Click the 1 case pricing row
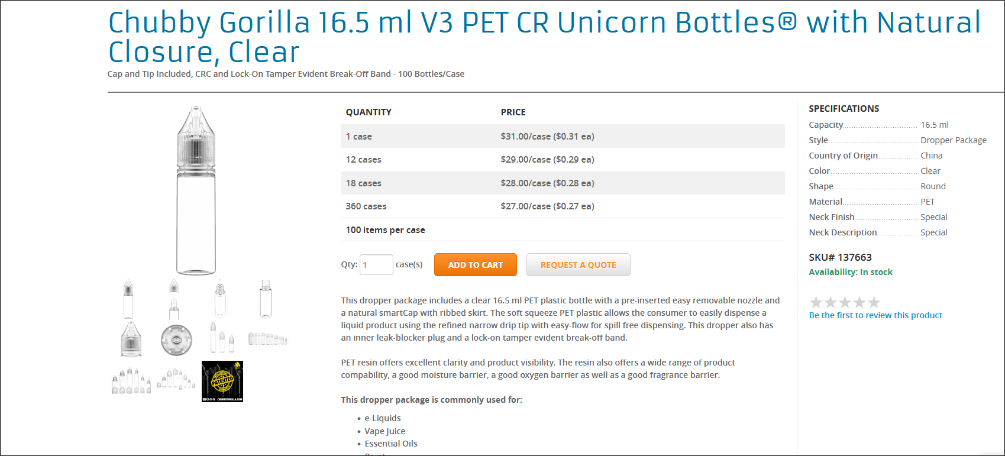 point(563,136)
